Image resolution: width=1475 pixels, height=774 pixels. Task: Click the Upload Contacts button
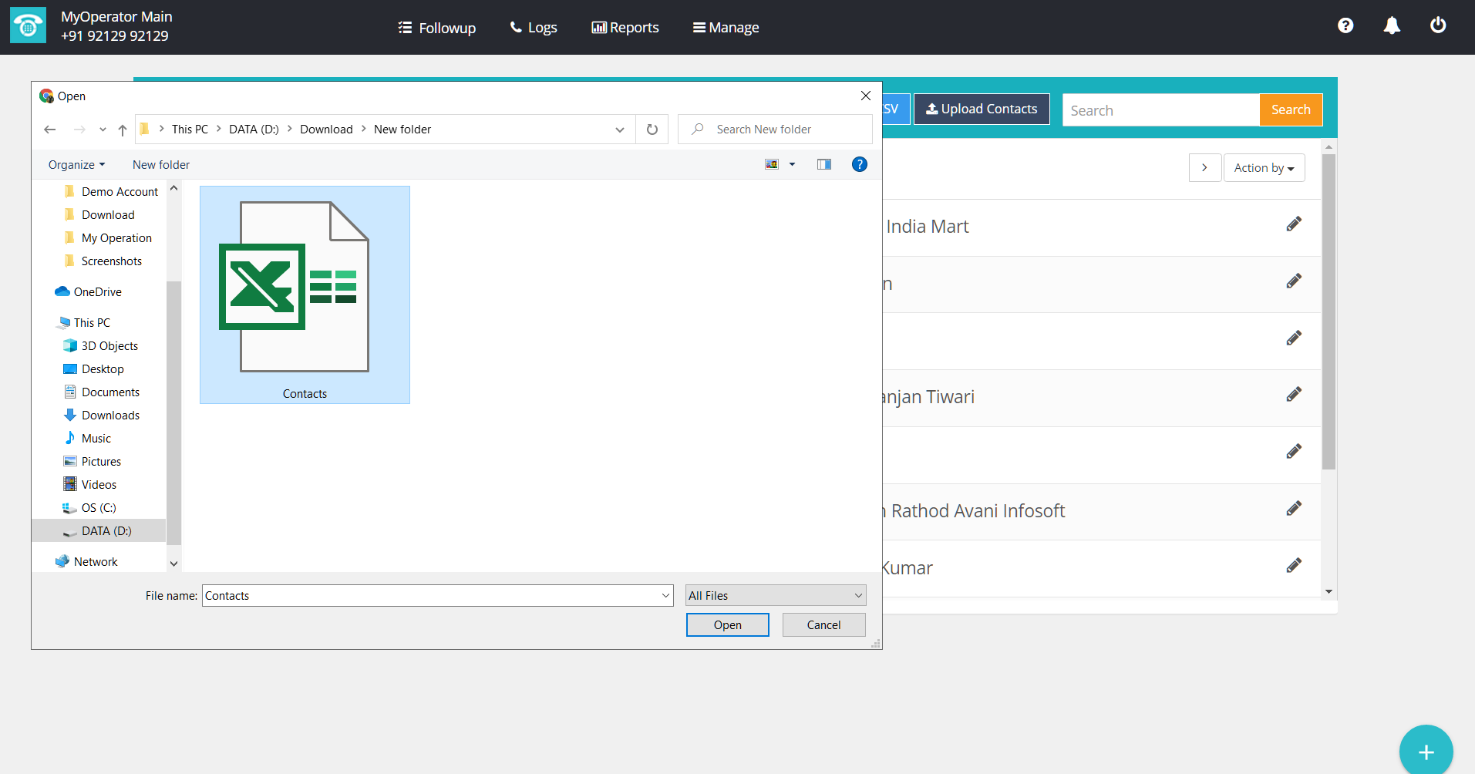[982, 109]
